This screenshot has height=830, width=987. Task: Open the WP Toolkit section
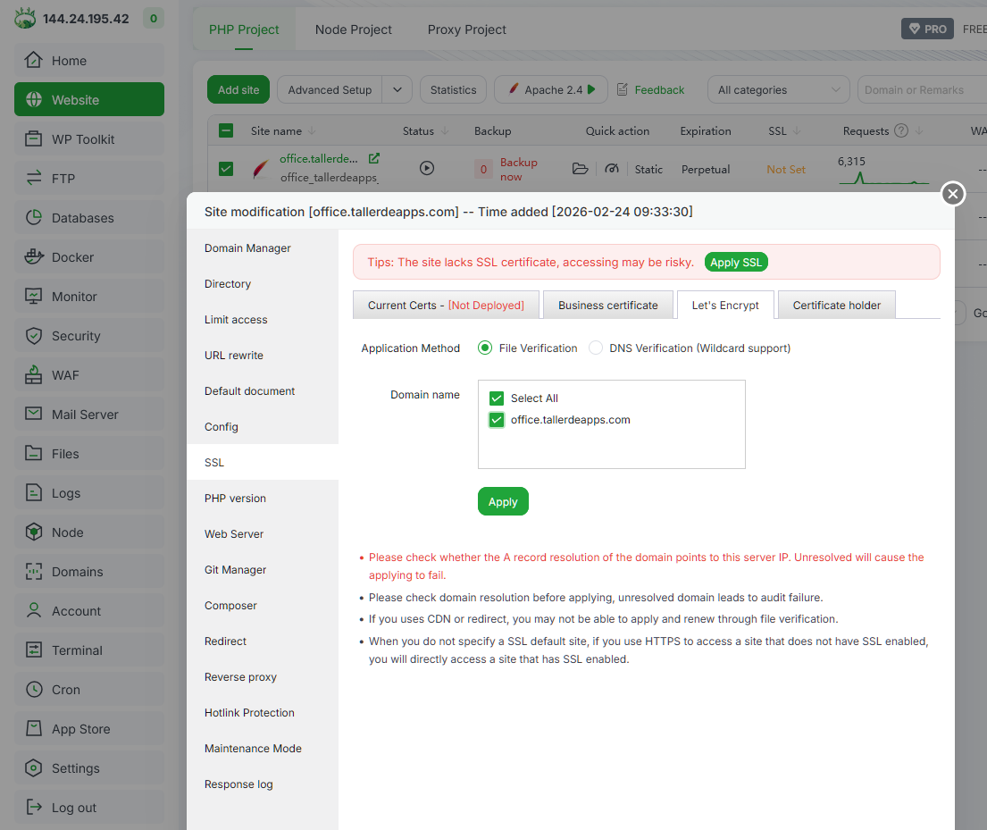[88, 138]
